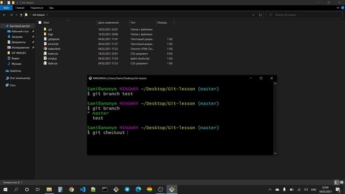Image resolution: width=345 pixels, height=194 pixels.
Task: Select the errors.txt file
Action: pos(53,44)
